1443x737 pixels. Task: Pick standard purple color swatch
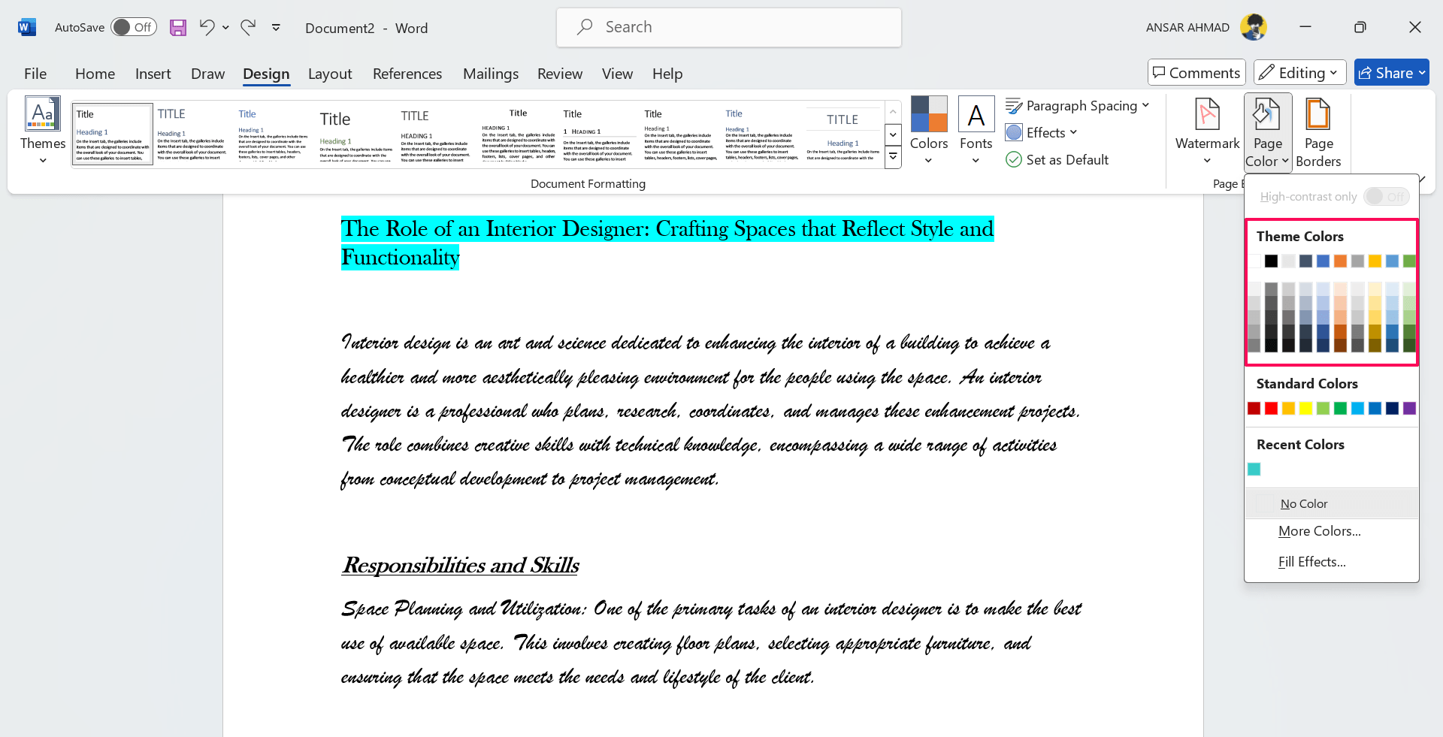(x=1409, y=408)
